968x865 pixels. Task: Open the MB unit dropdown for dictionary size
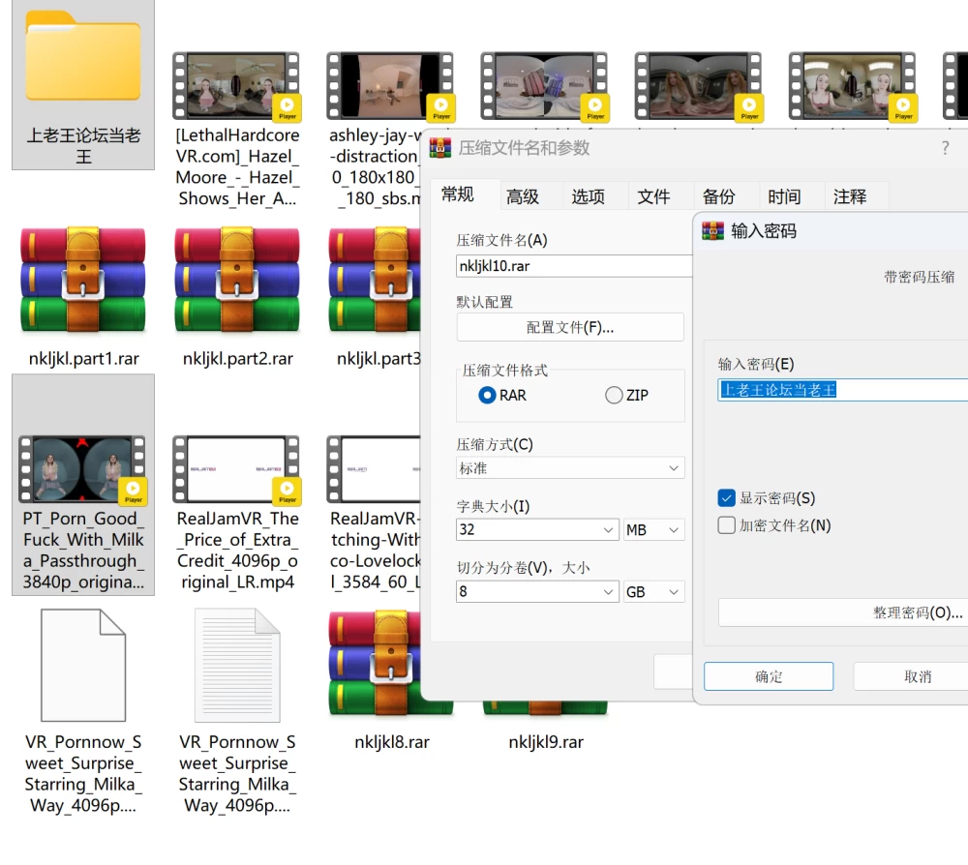coord(653,530)
